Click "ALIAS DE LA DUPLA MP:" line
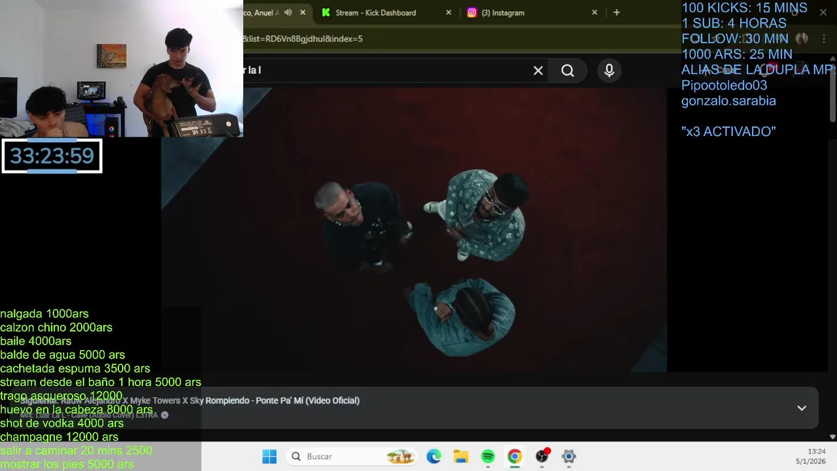This screenshot has width=837, height=471. (x=759, y=70)
